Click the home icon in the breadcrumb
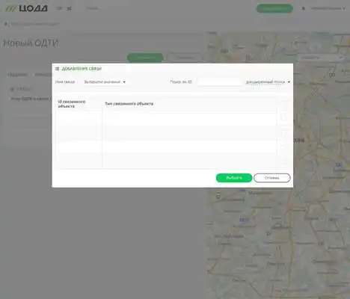350x299 pixels. click(x=6, y=24)
